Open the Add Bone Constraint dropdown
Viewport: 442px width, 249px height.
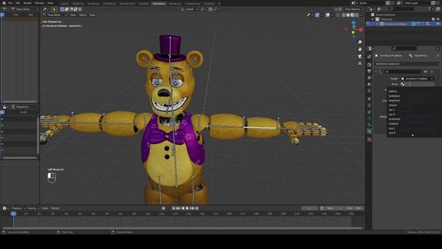coord(407,64)
